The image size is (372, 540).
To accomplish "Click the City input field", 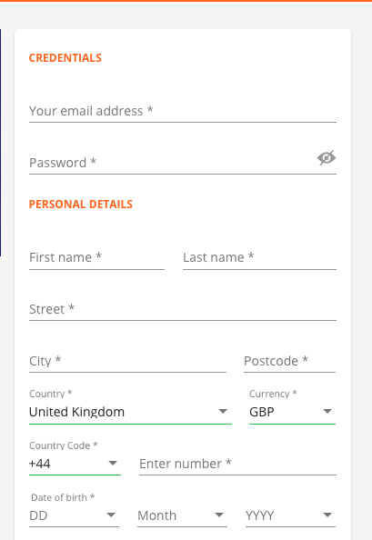I will [x=127, y=361].
